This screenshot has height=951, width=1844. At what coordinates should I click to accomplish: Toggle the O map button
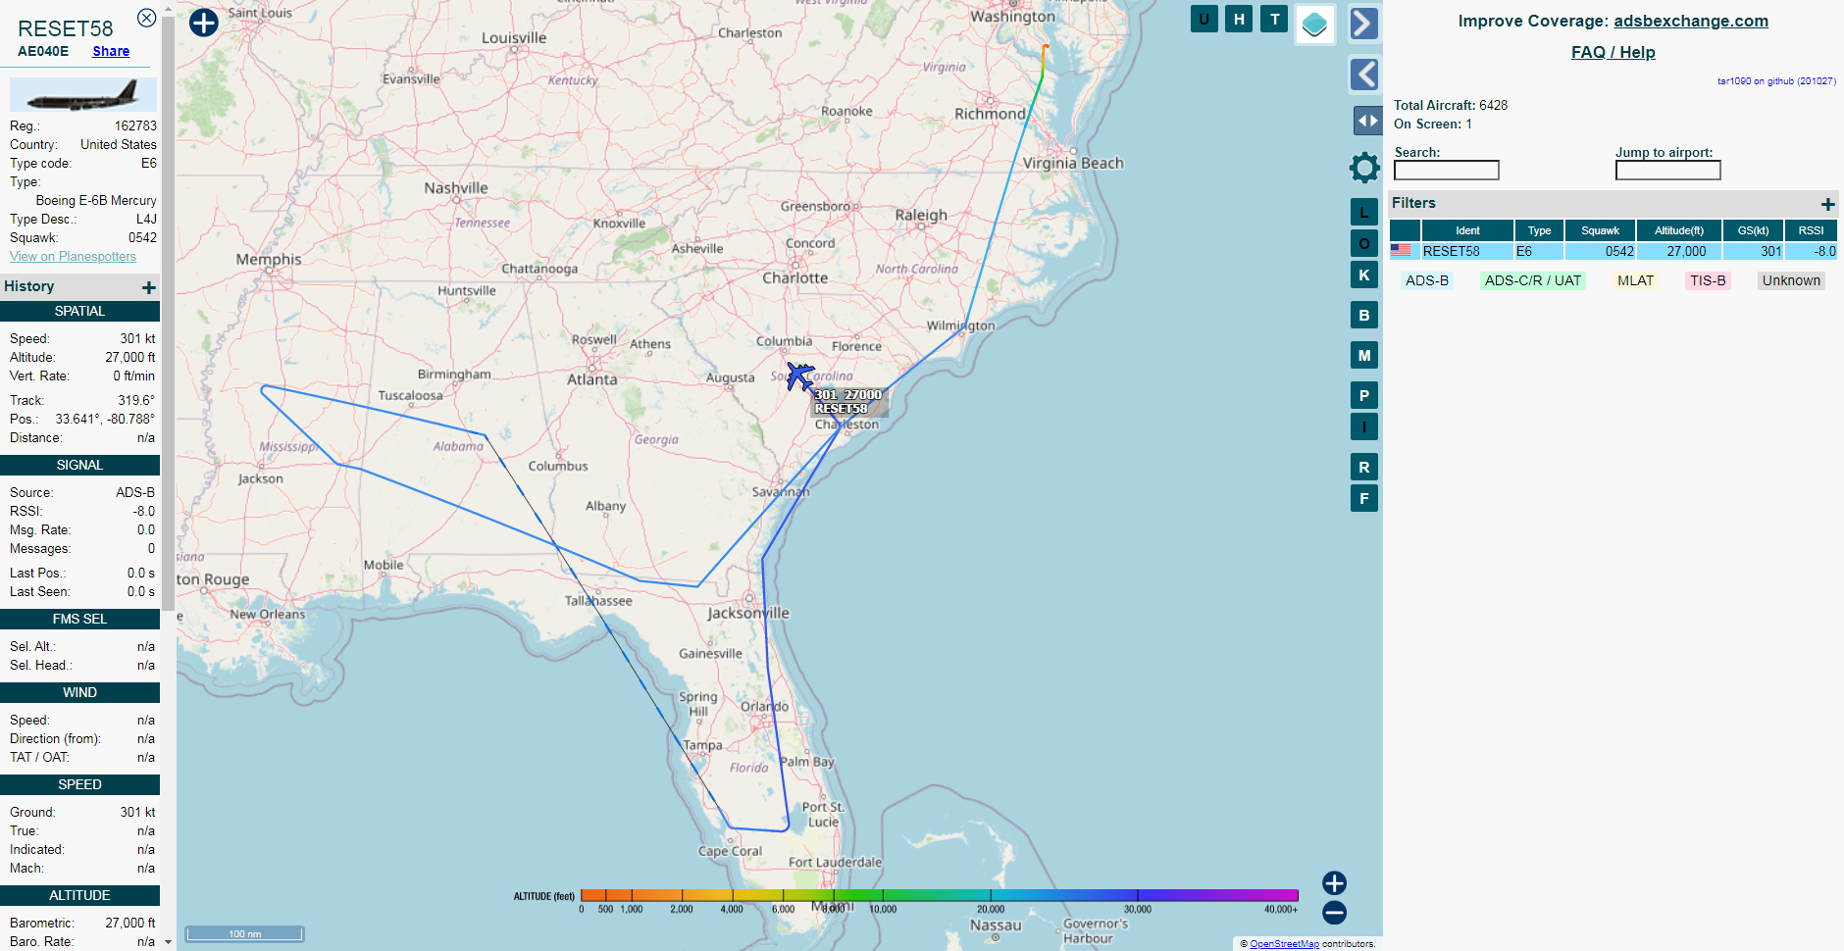1363,243
